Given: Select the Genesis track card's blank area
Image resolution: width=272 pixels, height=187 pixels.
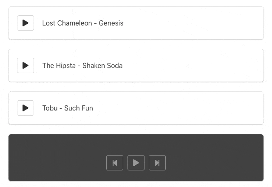Looking at the screenshot, I should coord(191,23).
